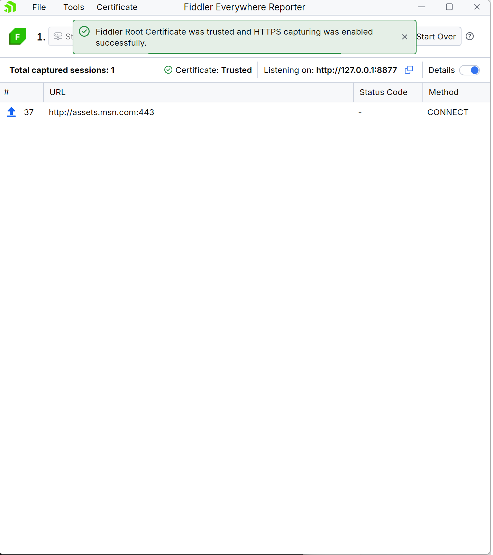Toggle the Details switch off
This screenshot has height=555, width=493.
coord(469,70)
